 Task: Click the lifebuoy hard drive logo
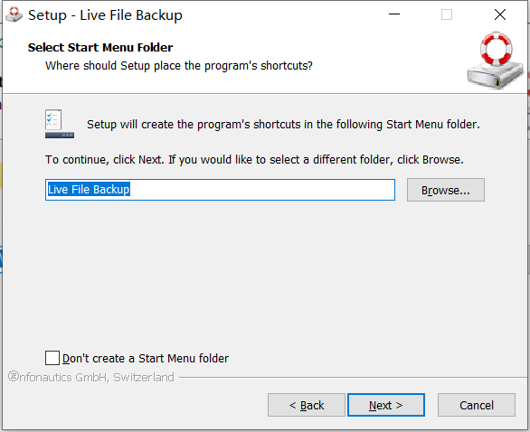pos(495,61)
